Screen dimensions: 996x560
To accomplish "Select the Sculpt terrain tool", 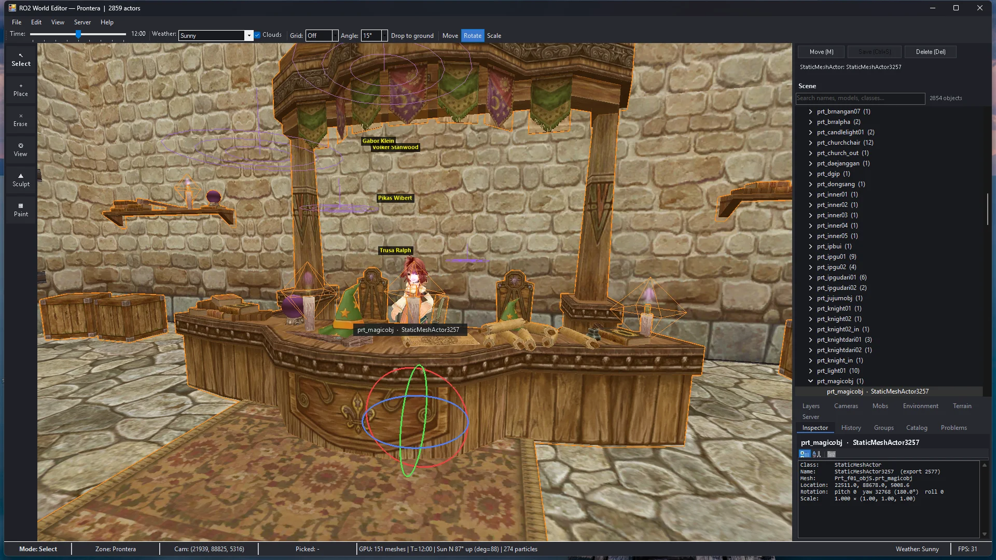I will click(x=21, y=180).
